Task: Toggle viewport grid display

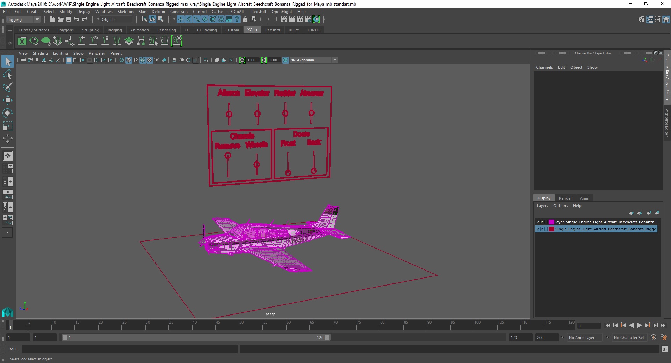Action: (x=69, y=60)
